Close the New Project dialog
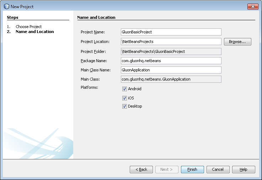 [253, 6]
